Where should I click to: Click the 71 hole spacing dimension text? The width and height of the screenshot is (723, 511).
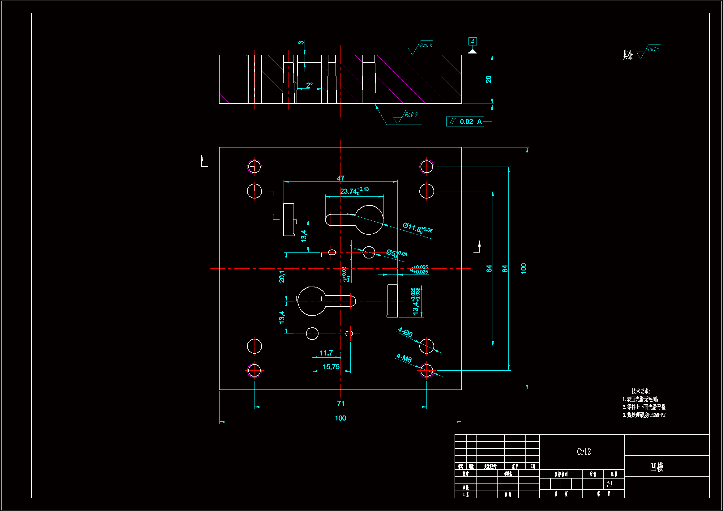(x=341, y=403)
